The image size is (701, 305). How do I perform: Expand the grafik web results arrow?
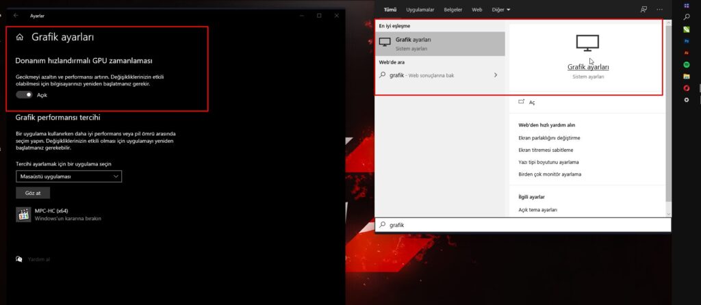tap(495, 75)
